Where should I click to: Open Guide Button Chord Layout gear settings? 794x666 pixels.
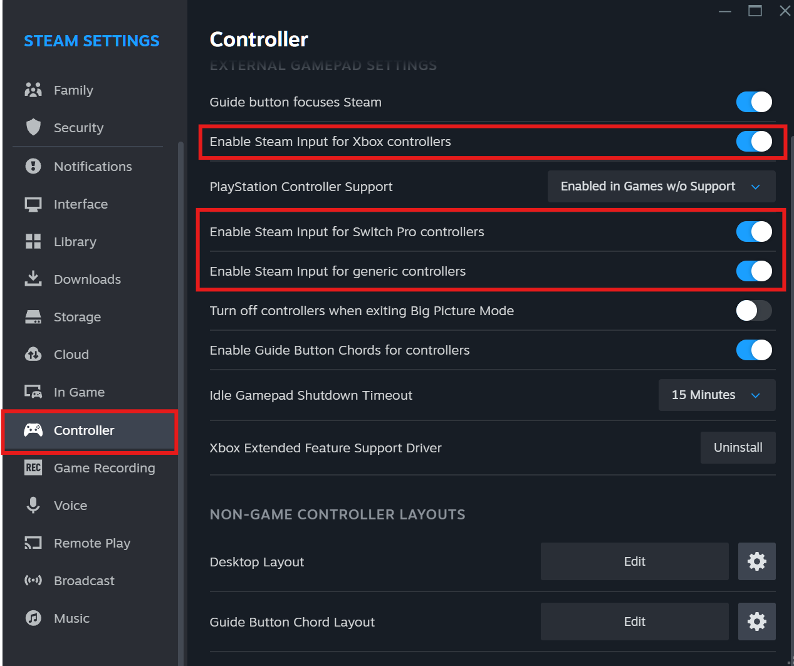pyautogui.click(x=756, y=622)
